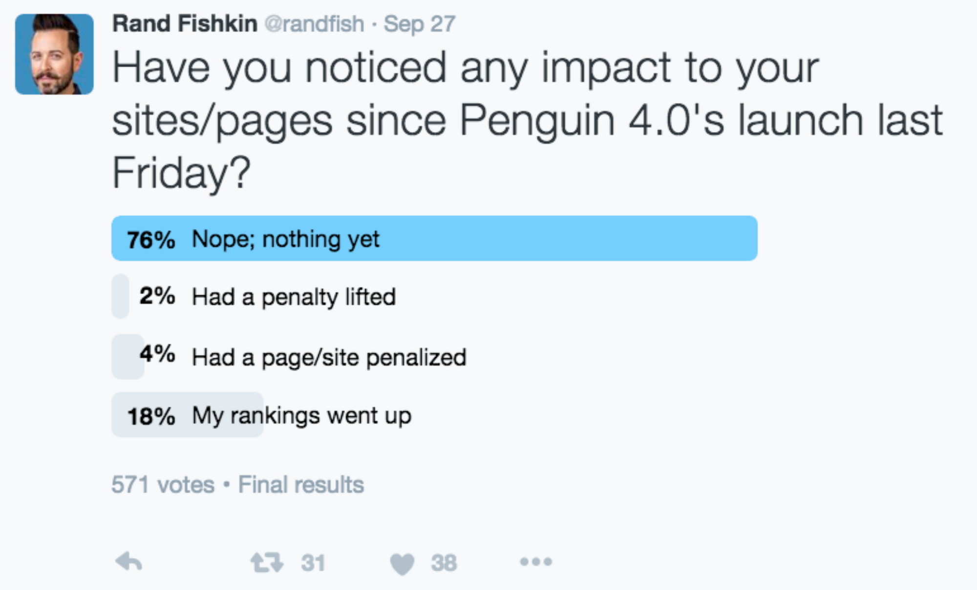Click the like count 38

click(444, 563)
